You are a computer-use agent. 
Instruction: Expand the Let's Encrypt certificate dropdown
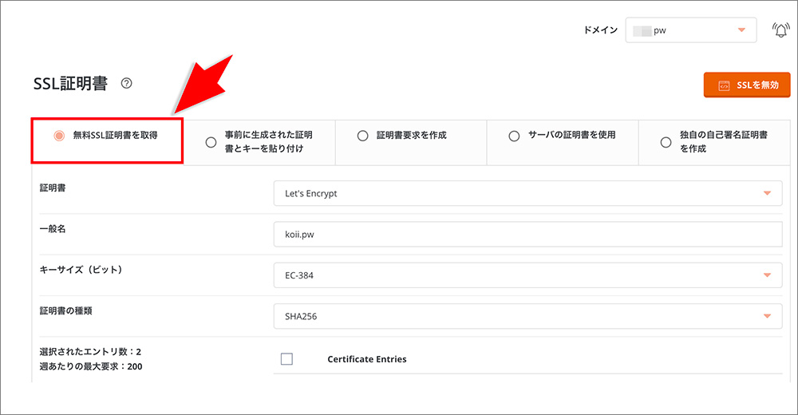pyautogui.click(x=527, y=193)
